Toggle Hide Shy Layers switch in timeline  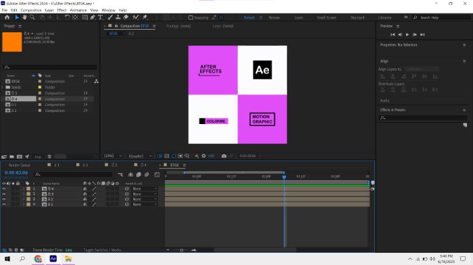[130, 175]
